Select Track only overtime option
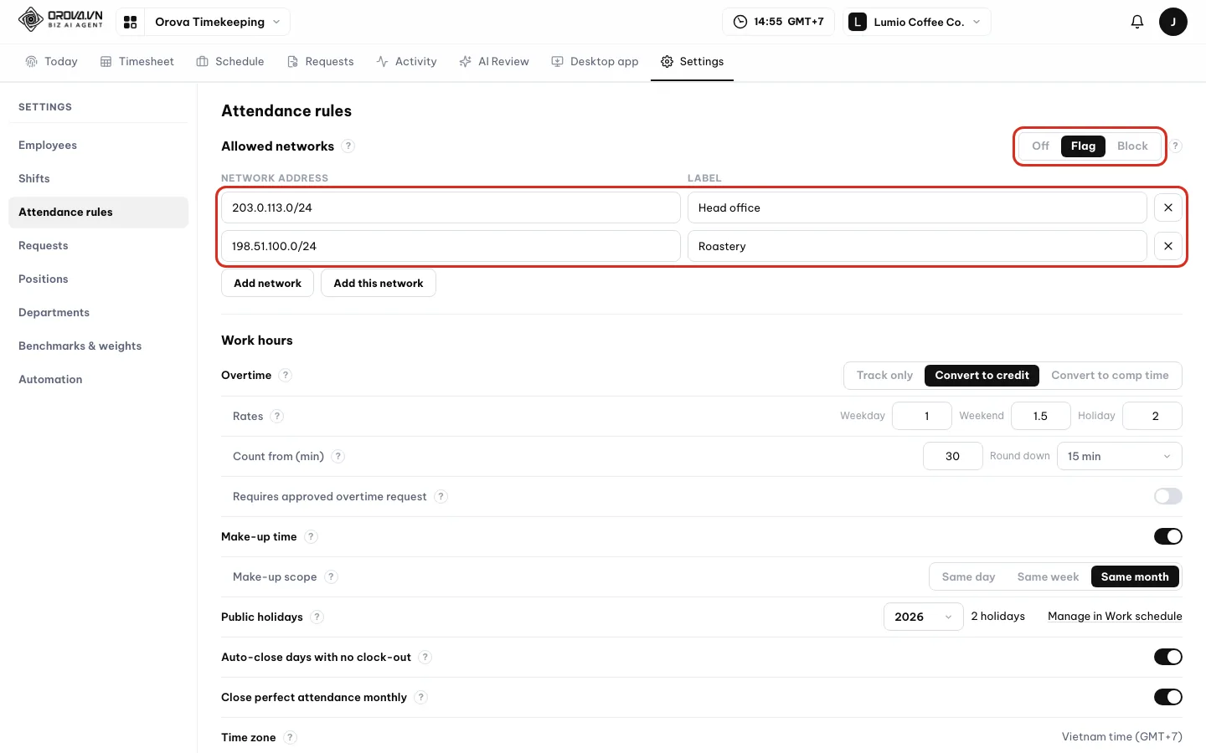Image resolution: width=1206 pixels, height=753 pixels. (x=884, y=375)
